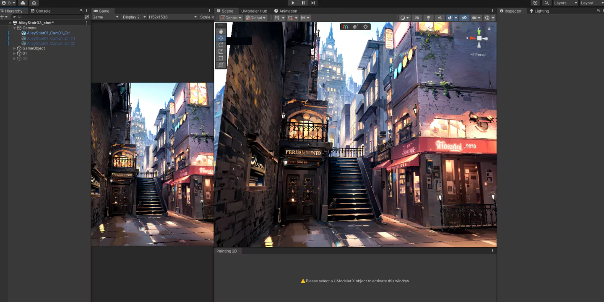Open Game view tab options menu
604x302 pixels.
pyautogui.click(x=210, y=11)
